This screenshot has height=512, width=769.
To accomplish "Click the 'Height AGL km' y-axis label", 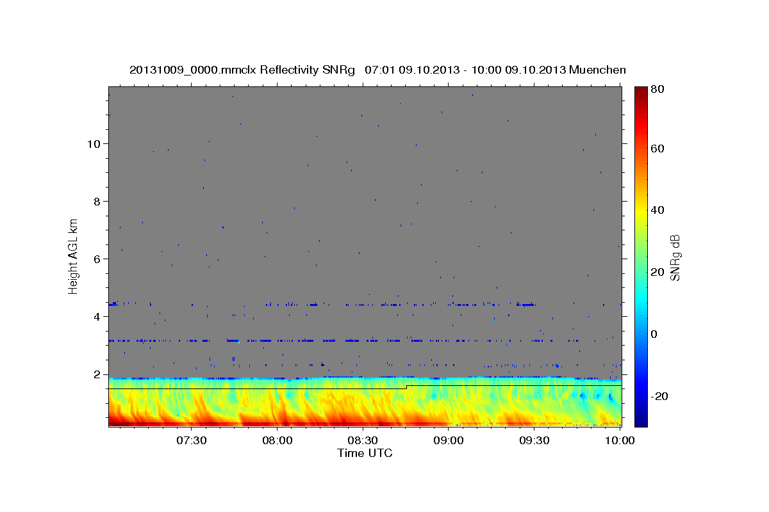I will pyautogui.click(x=74, y=255).
